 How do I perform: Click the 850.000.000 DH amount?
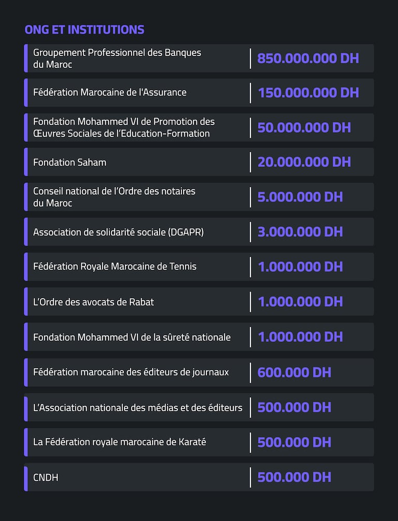click(x=308, y=58)
